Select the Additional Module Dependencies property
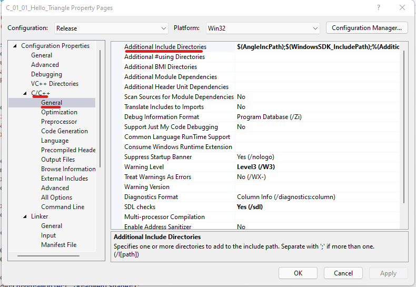416x287 pixels. (x=171, y=77)
